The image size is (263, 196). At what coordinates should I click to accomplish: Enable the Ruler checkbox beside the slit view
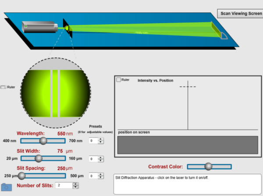point(4,87)
